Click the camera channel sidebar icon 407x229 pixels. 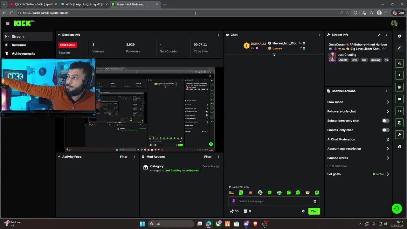(x=399, y=123)
